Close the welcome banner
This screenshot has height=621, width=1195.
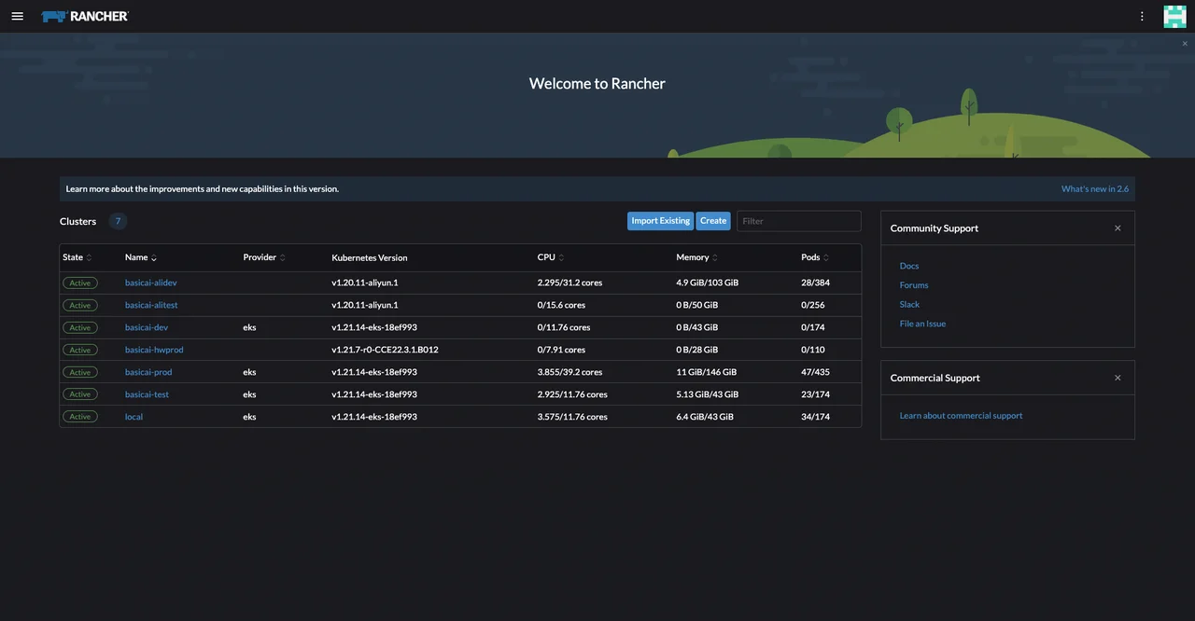(1185, 44)
